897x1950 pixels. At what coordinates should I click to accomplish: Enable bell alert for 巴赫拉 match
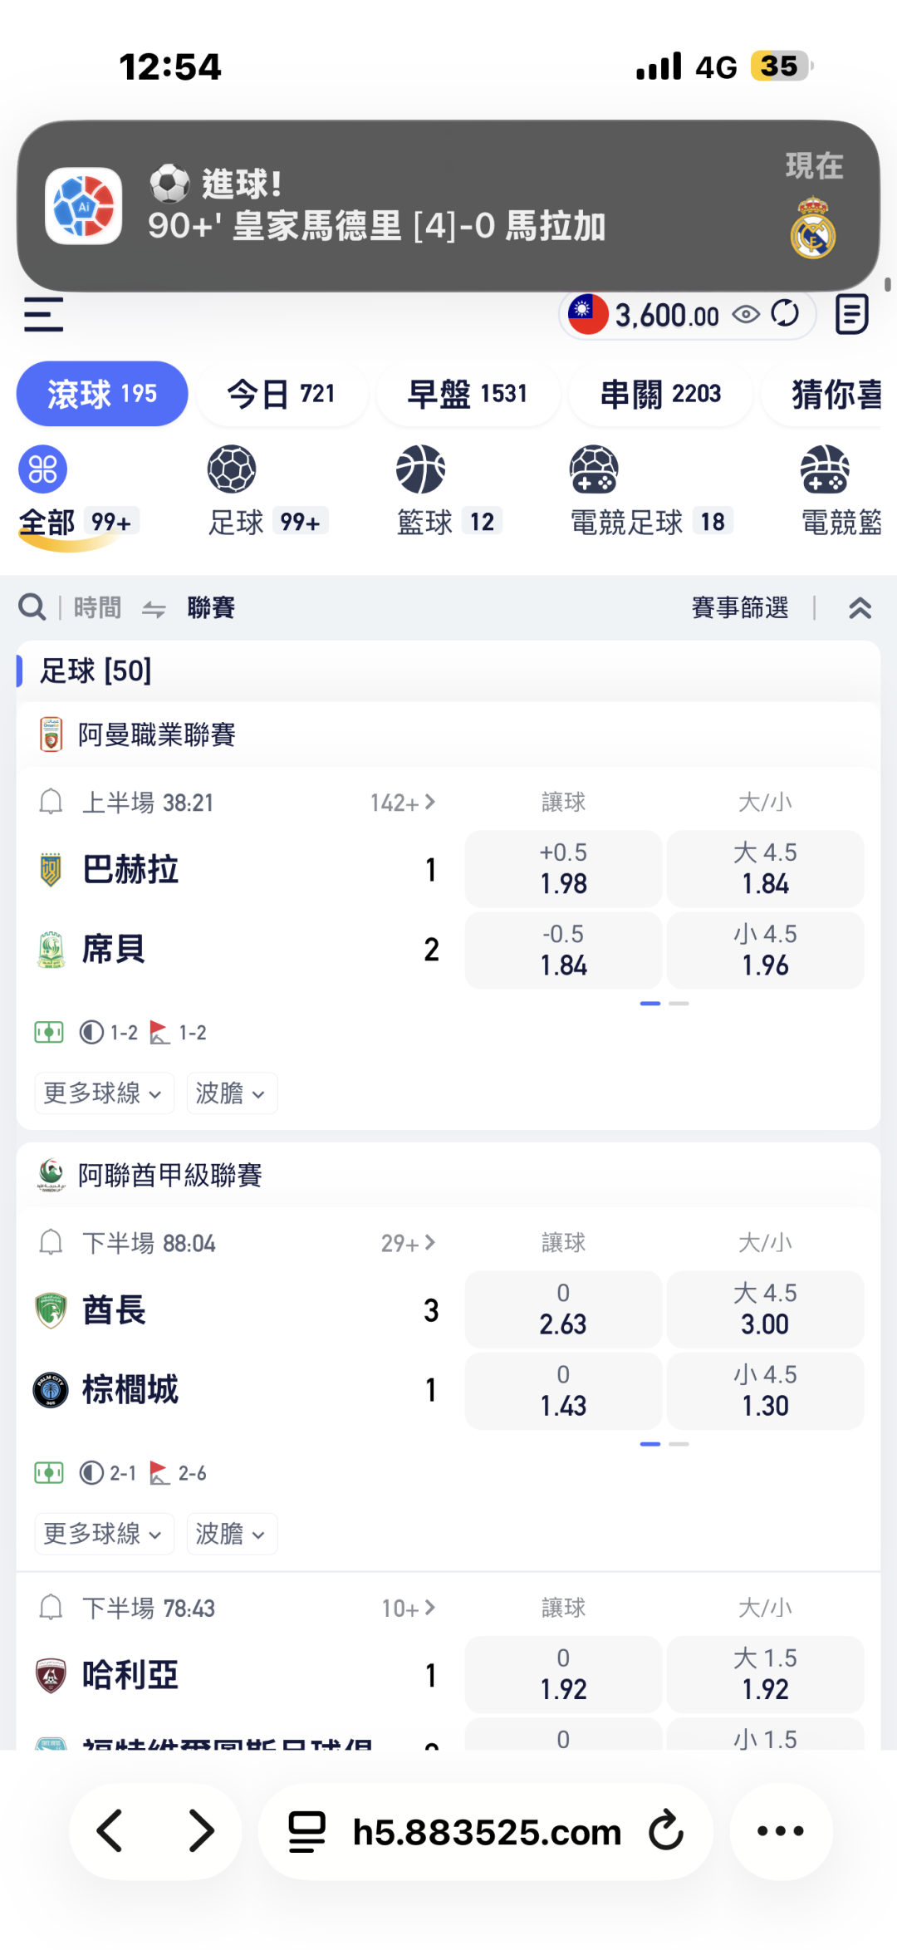[51, 803]
